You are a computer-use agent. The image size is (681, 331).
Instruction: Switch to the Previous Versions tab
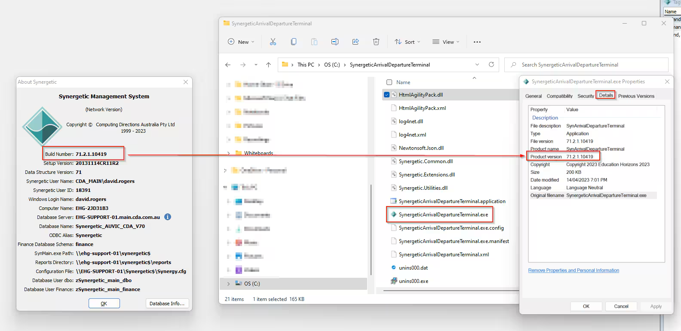coord(636,96)
